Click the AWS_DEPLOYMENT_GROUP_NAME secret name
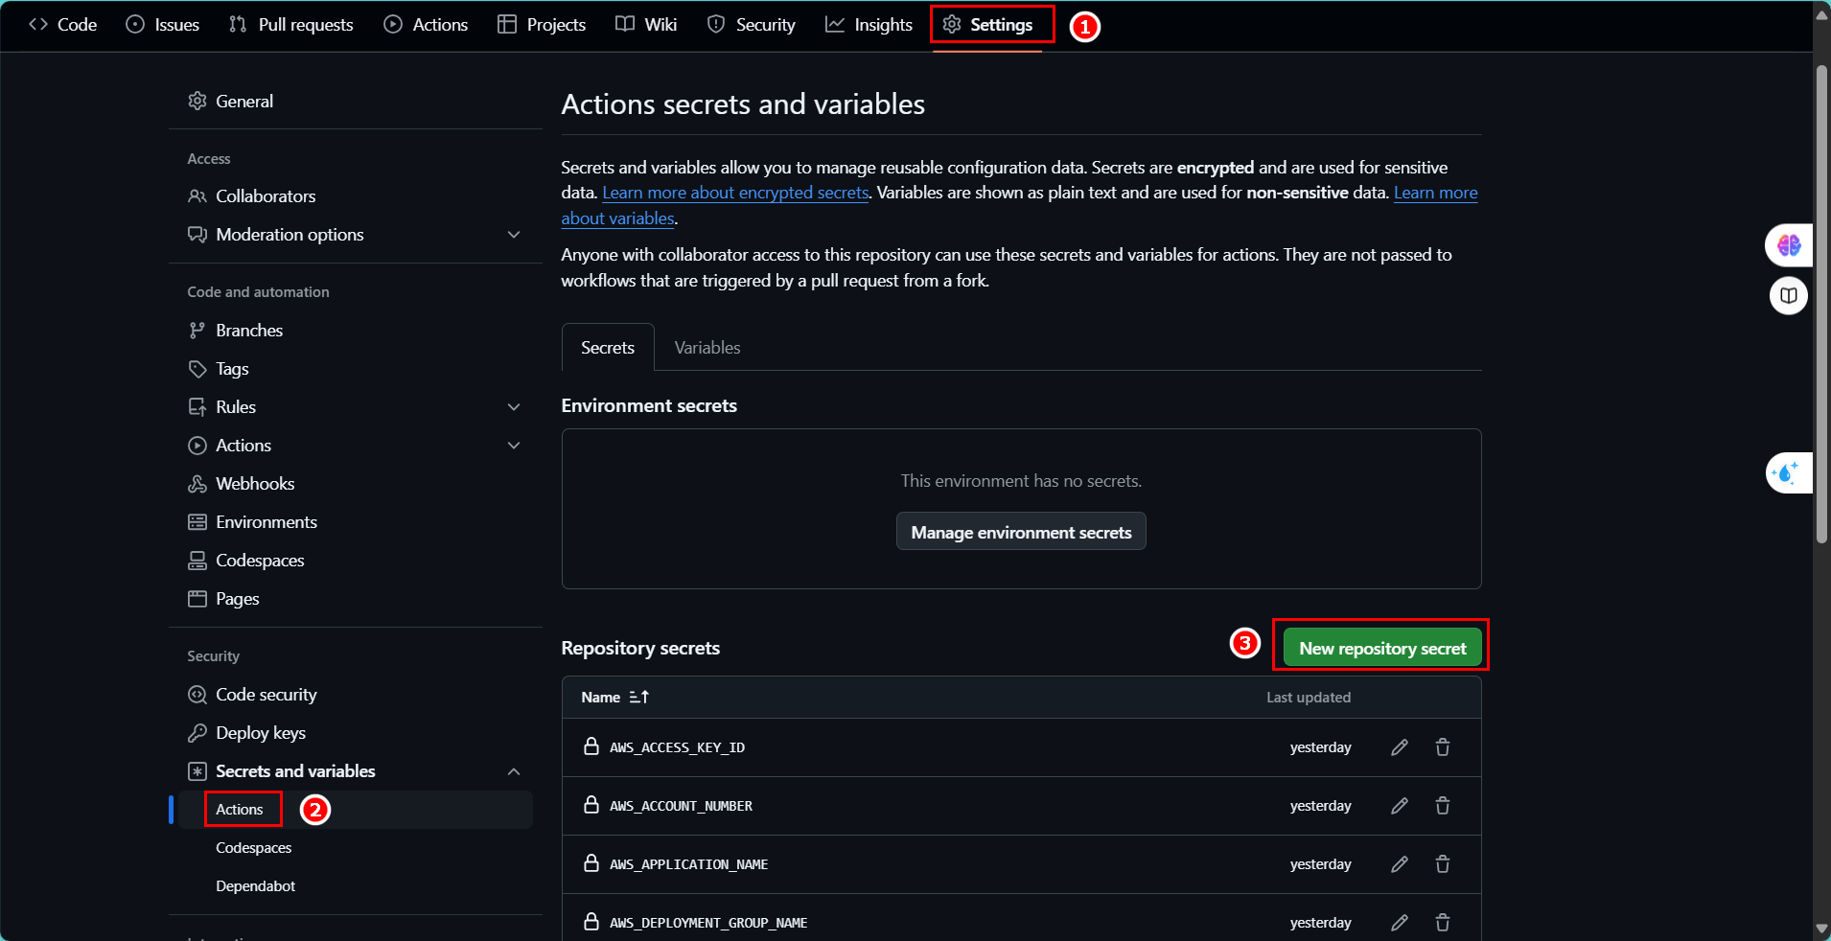 coord(708,923)
